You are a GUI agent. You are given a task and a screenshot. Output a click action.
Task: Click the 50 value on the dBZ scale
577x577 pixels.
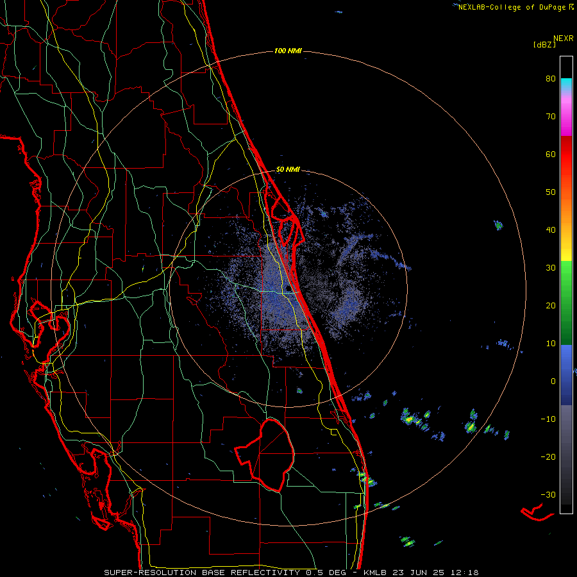coord(551,192)
